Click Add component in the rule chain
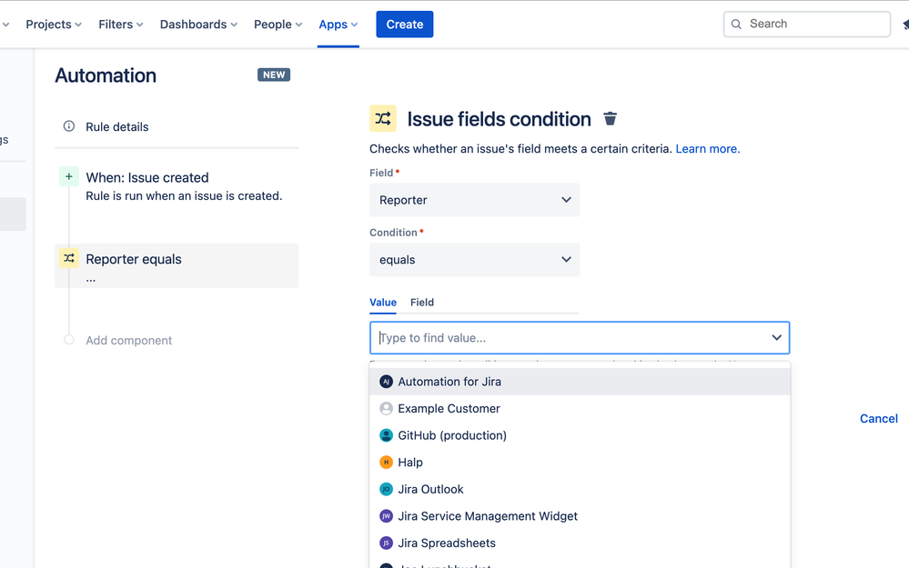Viewport: 909px width, 568px height. tap(128, 341)
